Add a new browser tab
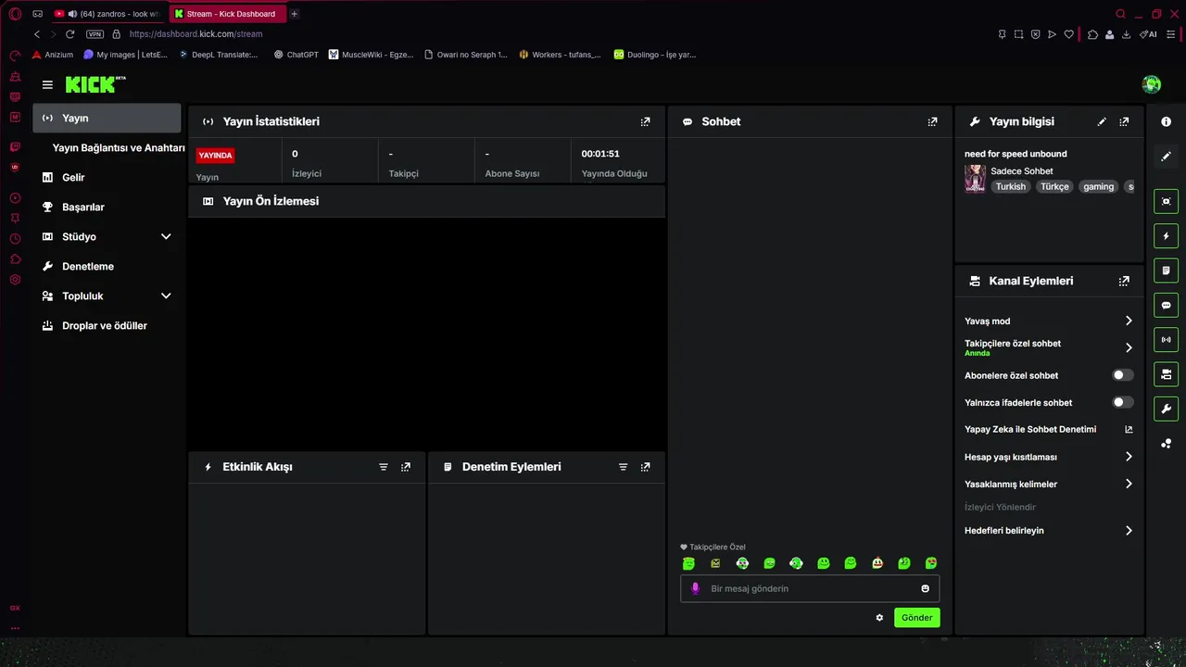Viewport: 1186px width, 667px height. [x=294, y=14]
